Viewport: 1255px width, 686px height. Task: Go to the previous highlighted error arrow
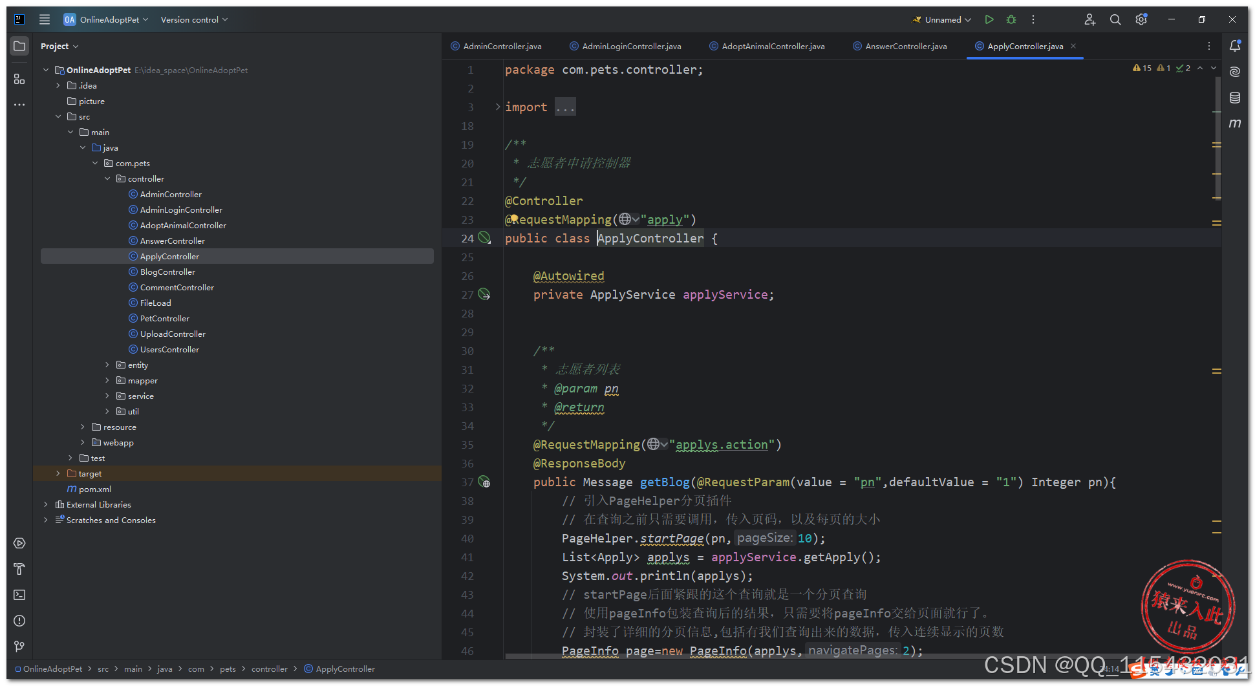[1200, 68]
